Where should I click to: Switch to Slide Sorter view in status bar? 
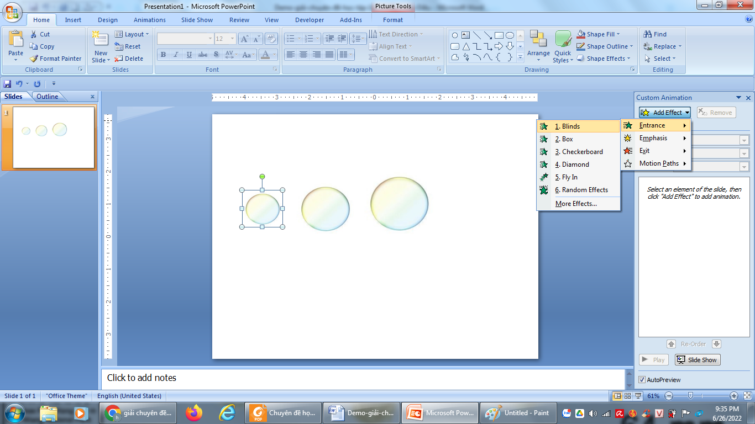point(628,396)
